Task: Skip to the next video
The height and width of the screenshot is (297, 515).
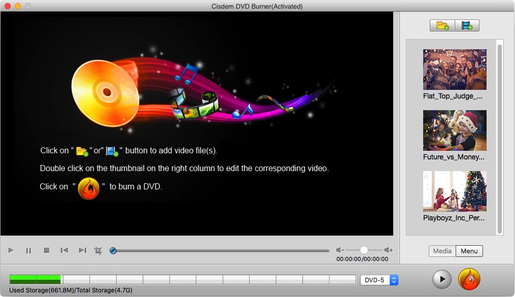Action: 82,250
